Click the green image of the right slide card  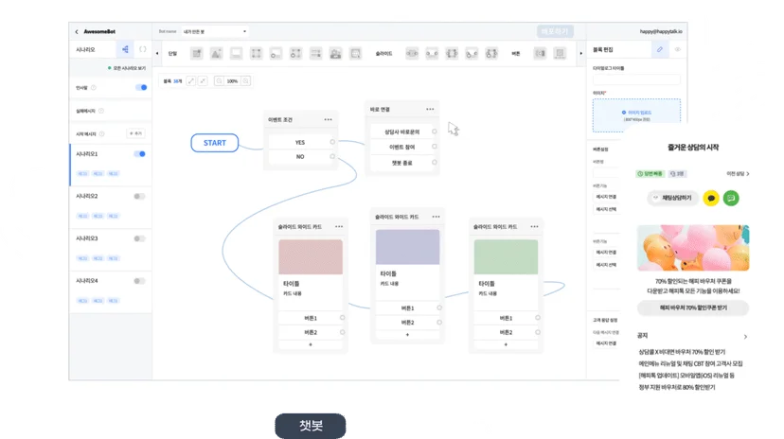click(x=506, y=256)
